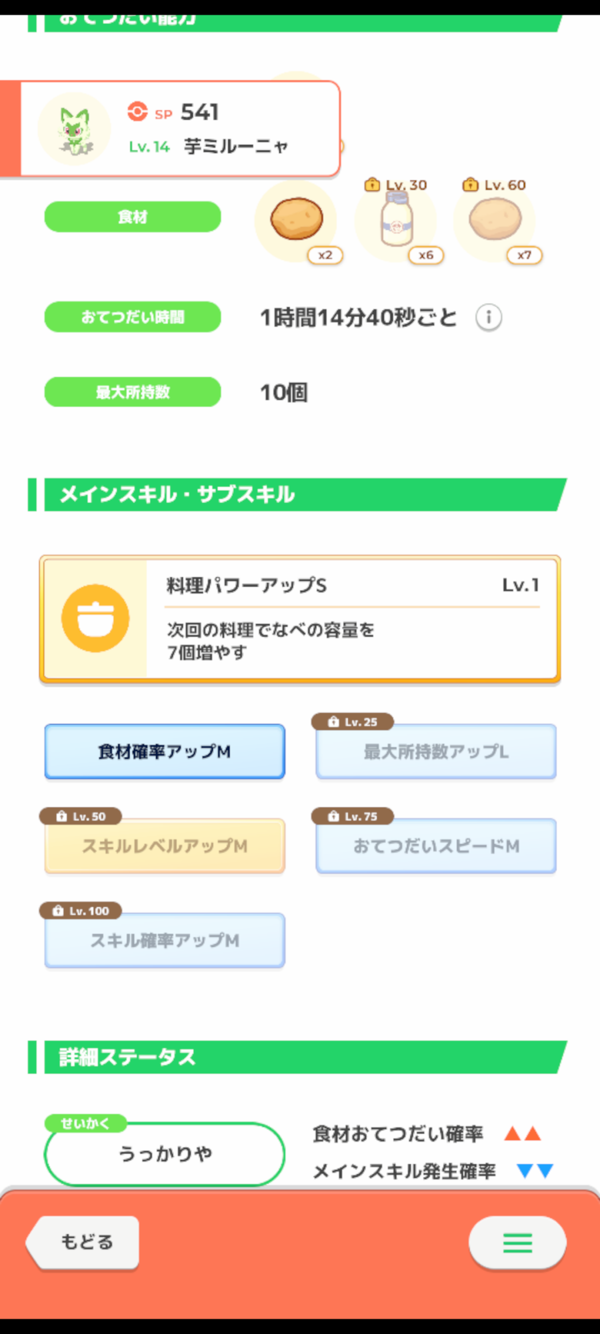Tap the おてつだい時間 green label

[x=133, y=317]
